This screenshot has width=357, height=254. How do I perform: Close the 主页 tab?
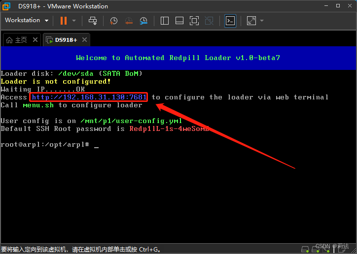[35, 40]
